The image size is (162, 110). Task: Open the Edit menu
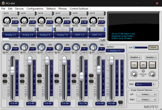click(x=10, y=9)
